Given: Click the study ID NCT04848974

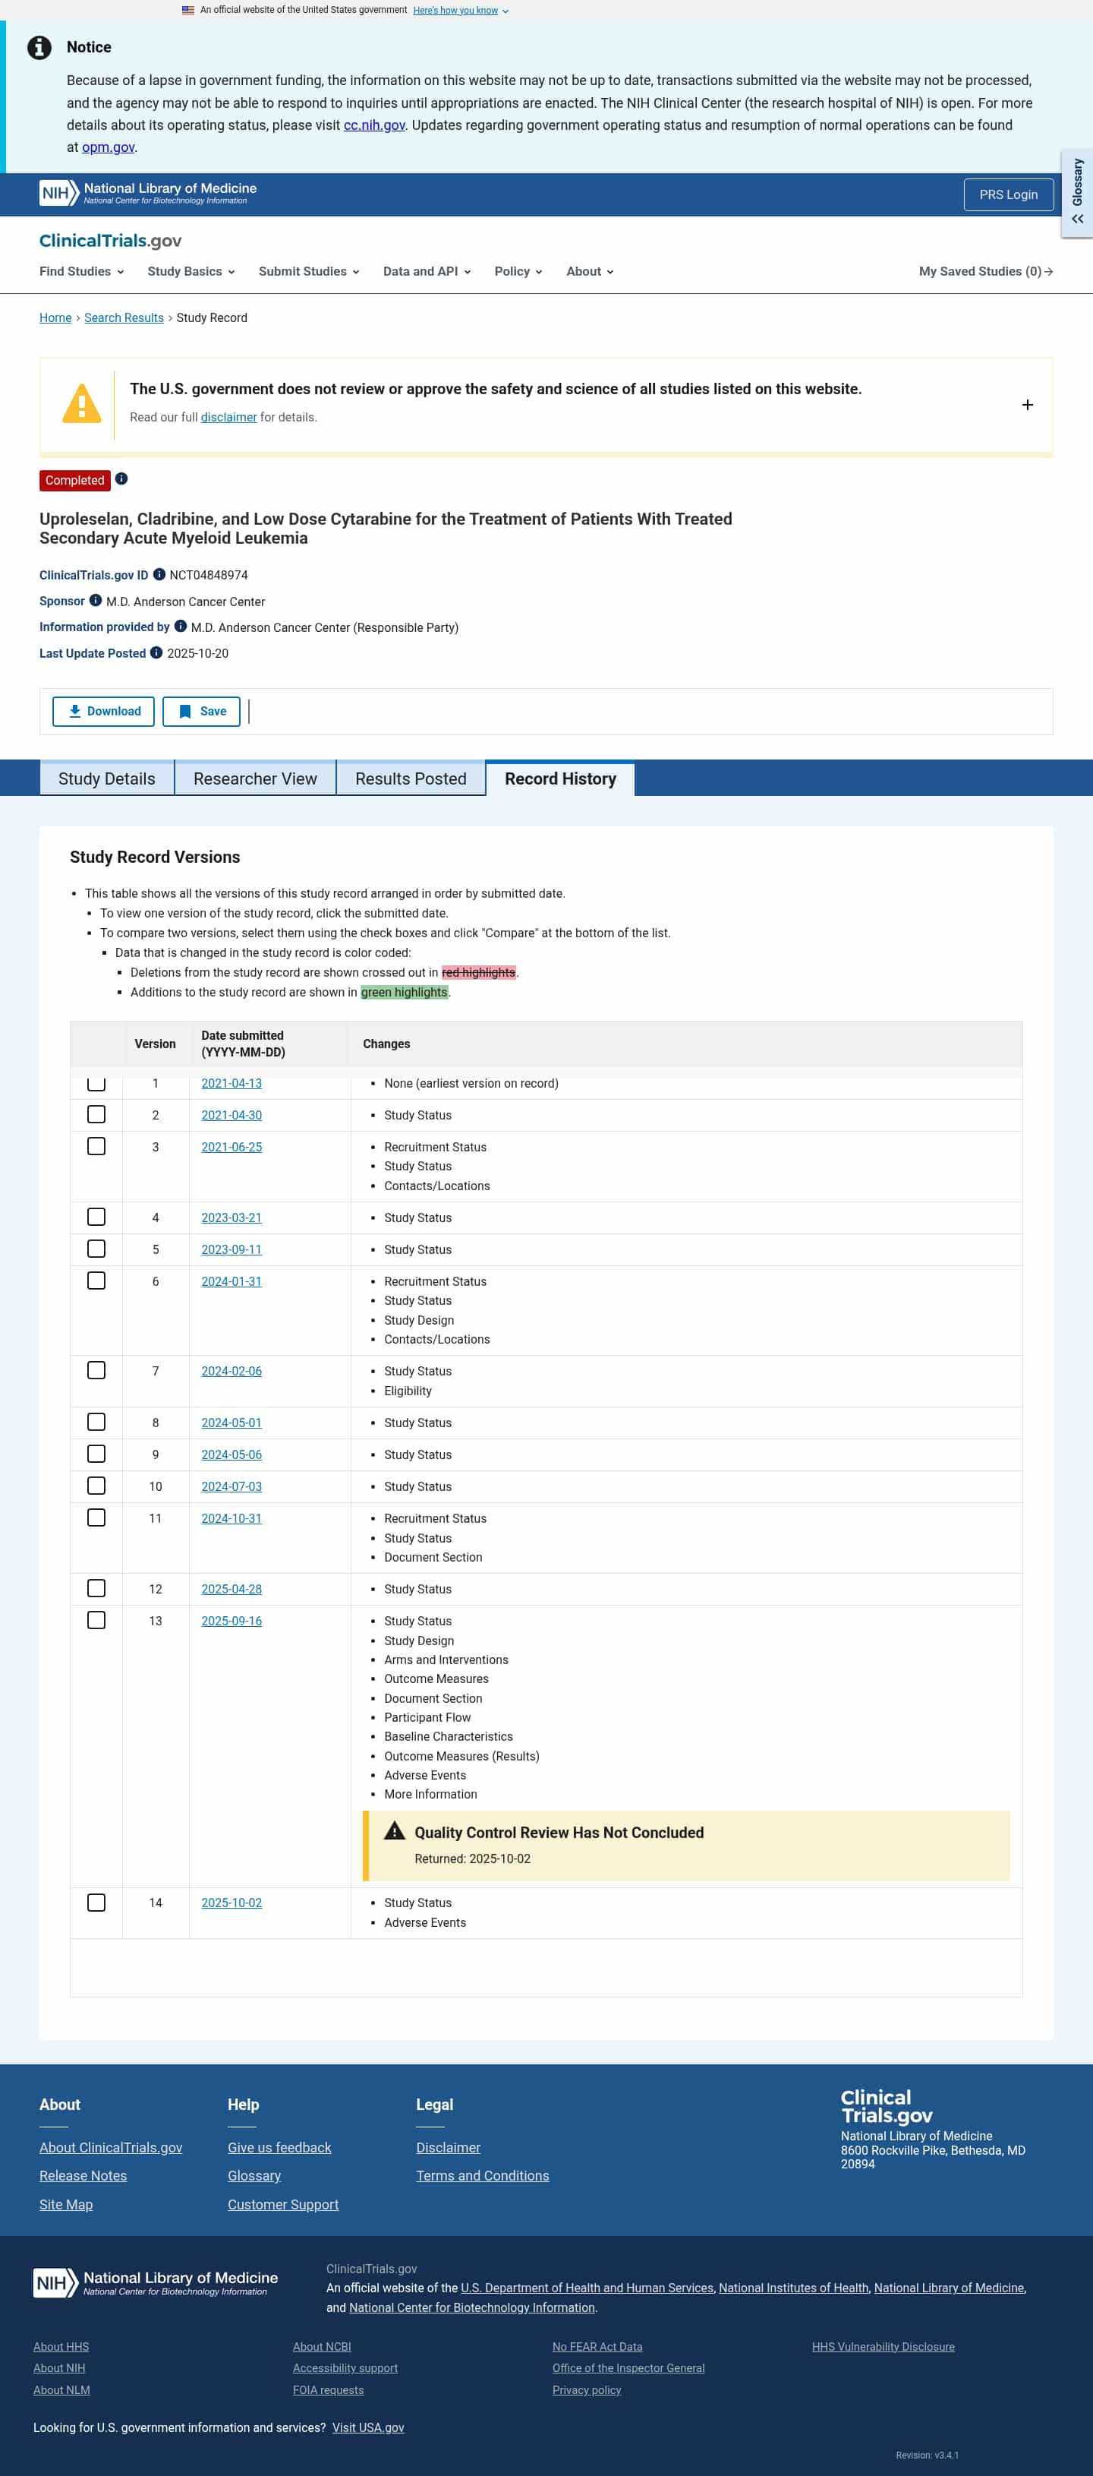Looking at the screenshot, I should point(209,575).
